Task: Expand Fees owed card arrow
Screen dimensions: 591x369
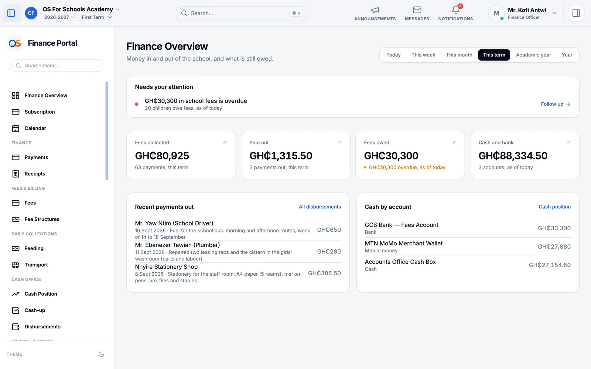Action: (x=453, y=142)
